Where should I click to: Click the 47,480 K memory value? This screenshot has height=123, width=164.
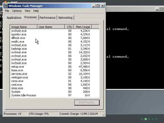tap(84, 67)
